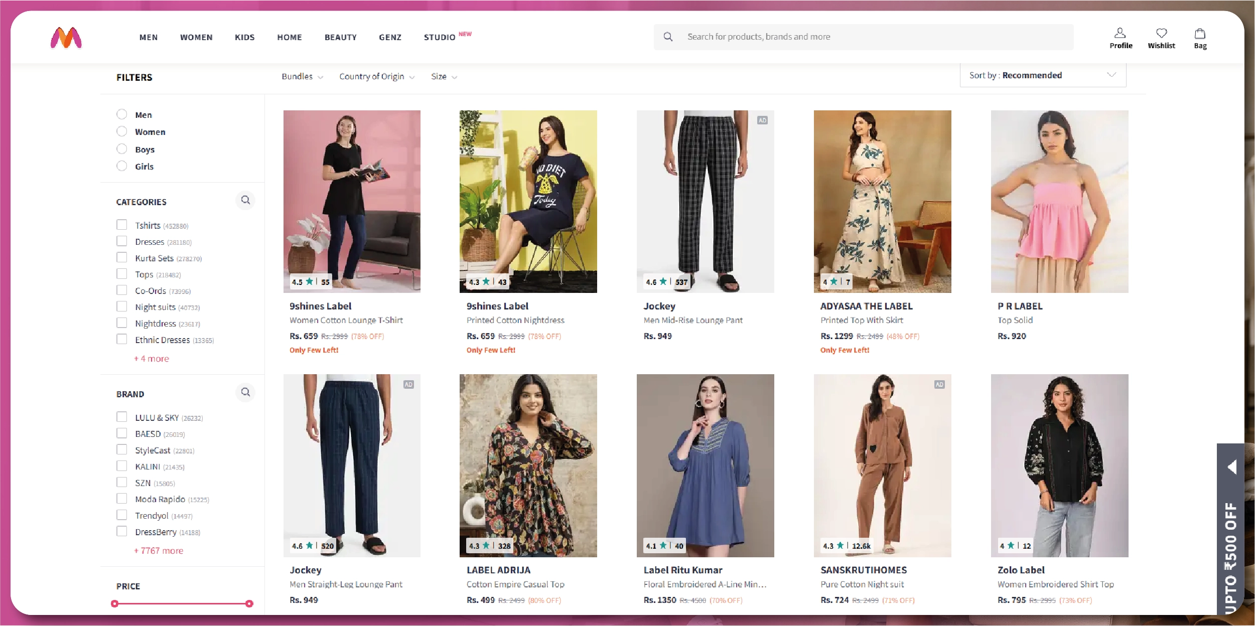
Task: Click the arrow on the UPTO ₹500 OFF banner
Action: click(1233, 466)
